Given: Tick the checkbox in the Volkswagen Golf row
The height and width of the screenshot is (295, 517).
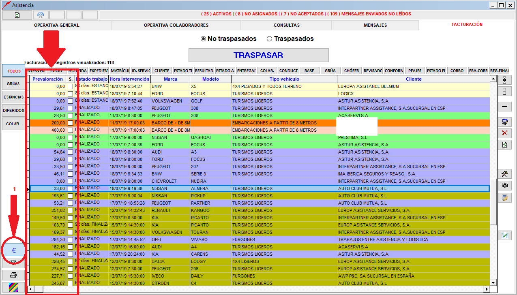Looking at the screenshot, I should 71,101.
